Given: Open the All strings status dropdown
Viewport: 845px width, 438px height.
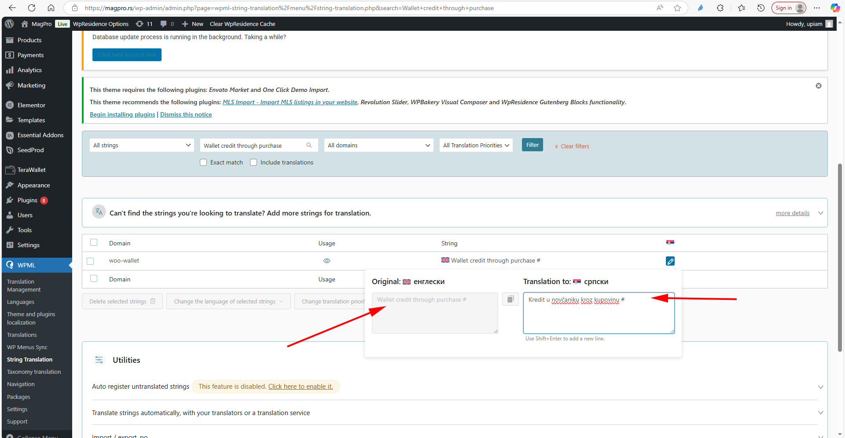Looking at the screenshot, I should 142,145.
